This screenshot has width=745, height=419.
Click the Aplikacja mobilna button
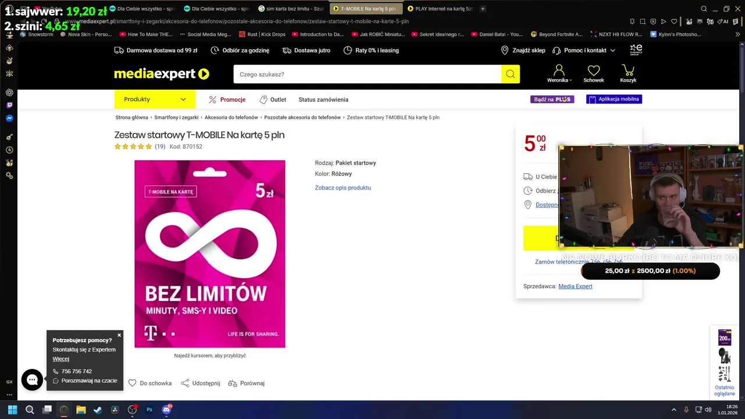click(614, 100)
